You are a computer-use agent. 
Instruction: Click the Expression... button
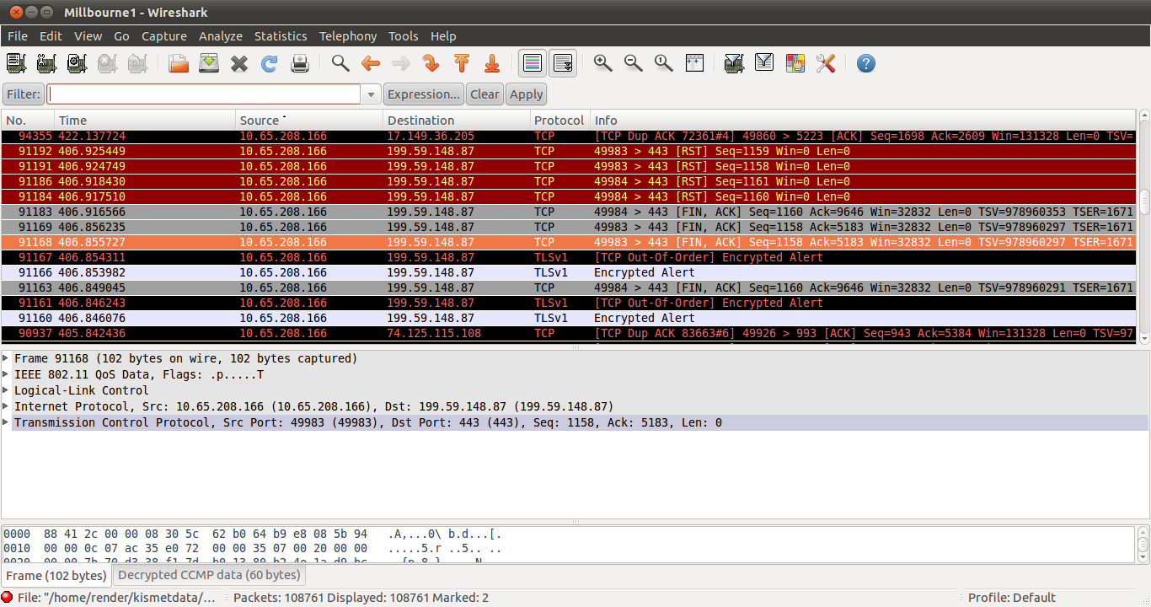tap(424, 94)
